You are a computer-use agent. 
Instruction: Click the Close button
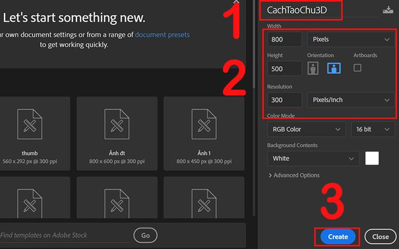pyautogui.click(x=380, y=236)
